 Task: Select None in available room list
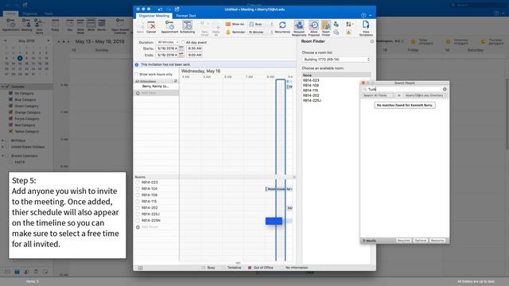tap(336, 75)
